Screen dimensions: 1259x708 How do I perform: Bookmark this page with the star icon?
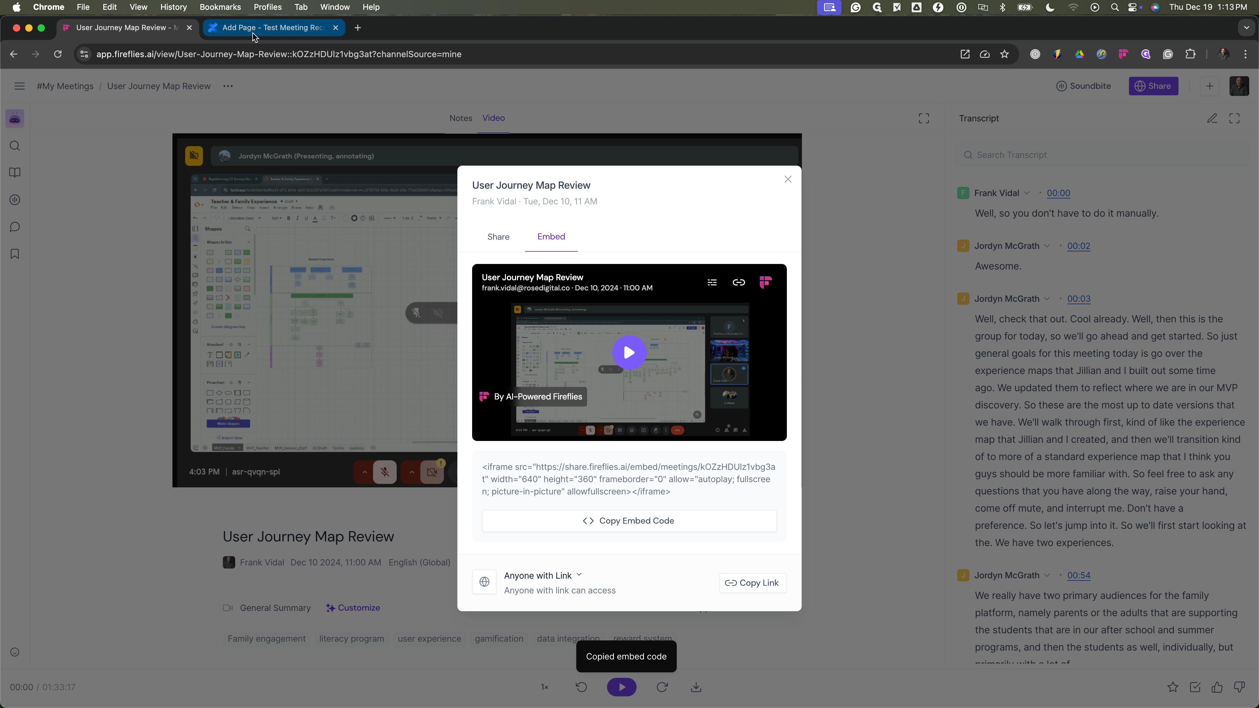[1004, 54]
